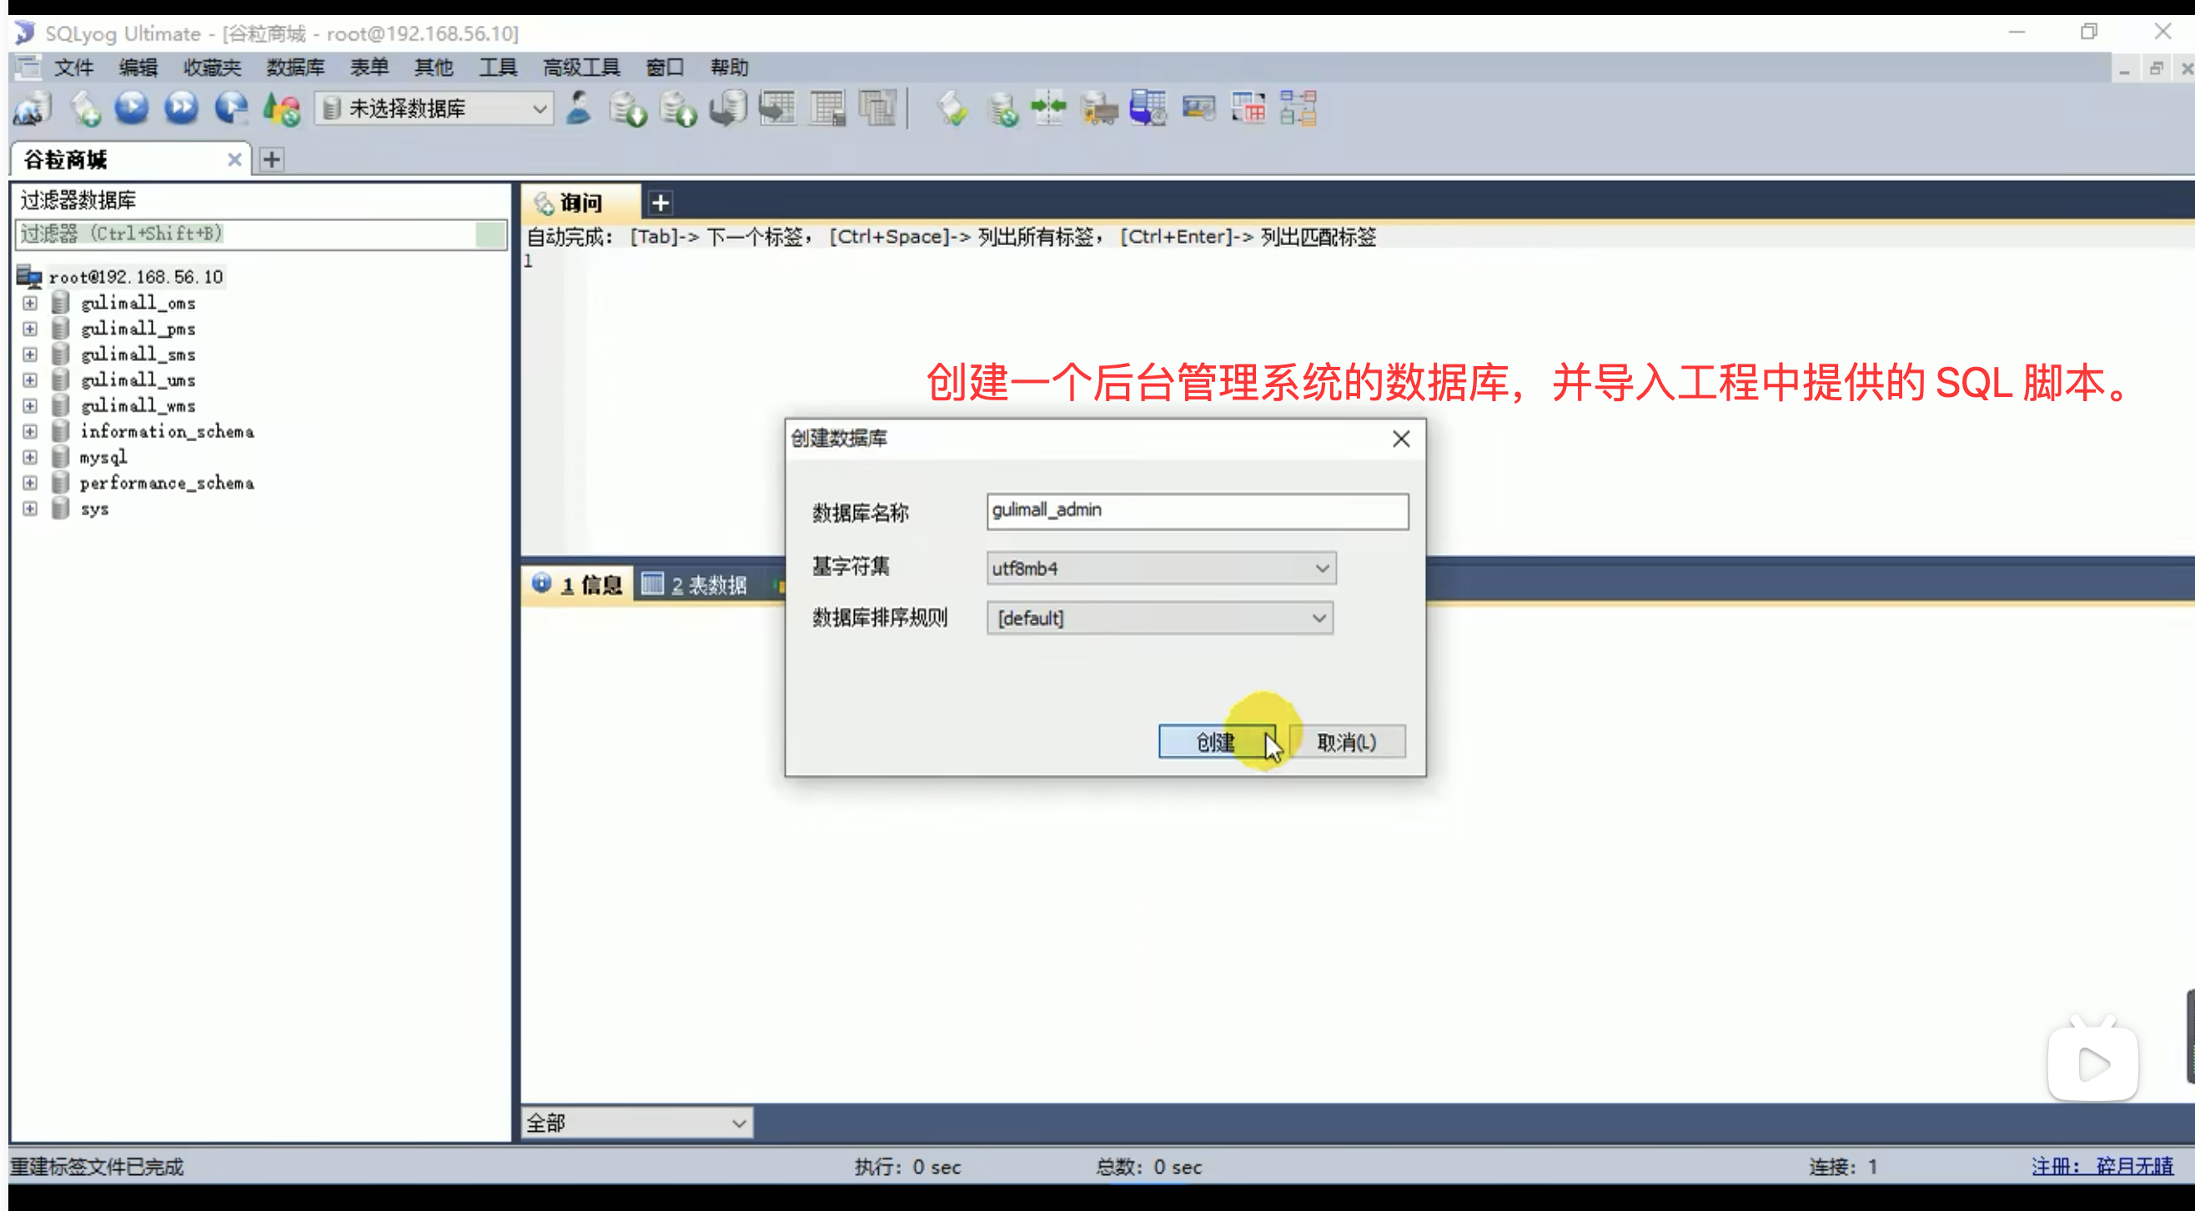Open the 基字符集 utf8mb4 dropdown

click(1161, 569)
